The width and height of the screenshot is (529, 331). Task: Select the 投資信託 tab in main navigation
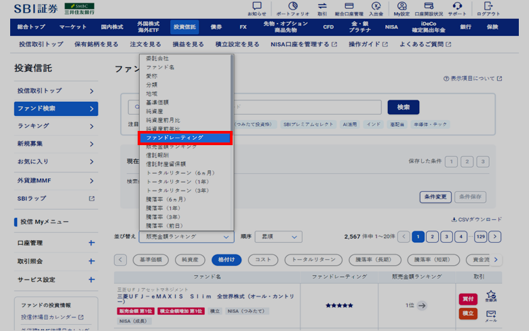184,27
